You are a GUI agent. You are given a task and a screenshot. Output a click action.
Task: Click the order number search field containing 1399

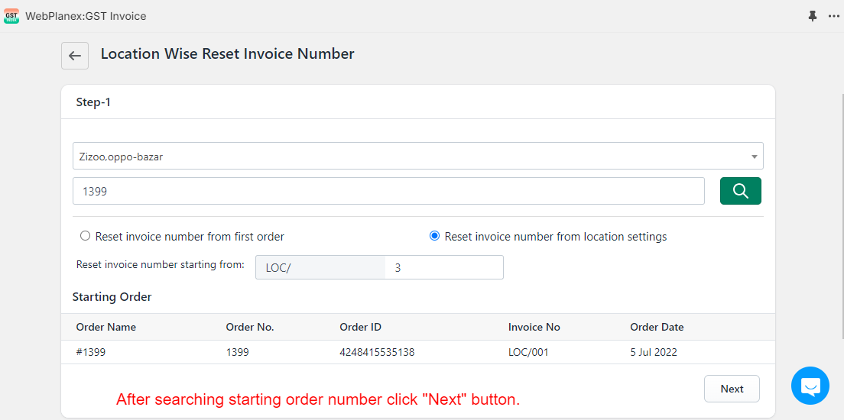[x=388, y=191]
